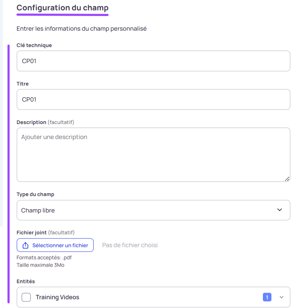
Task: Open the Champ libre dropdown
Action: (153, 210)
